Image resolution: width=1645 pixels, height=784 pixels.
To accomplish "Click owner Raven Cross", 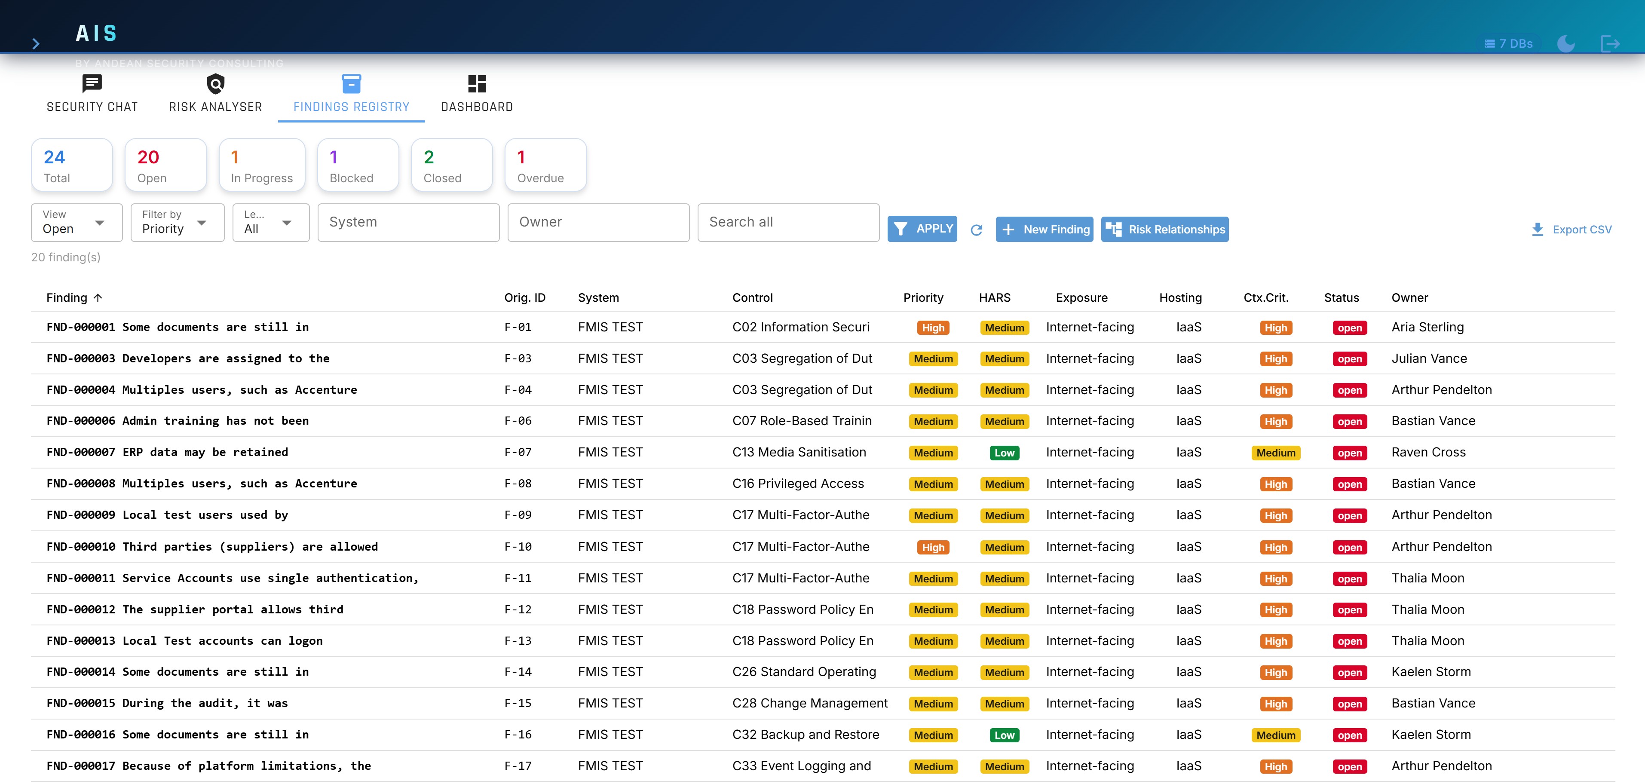I will tap(1428, 452).
